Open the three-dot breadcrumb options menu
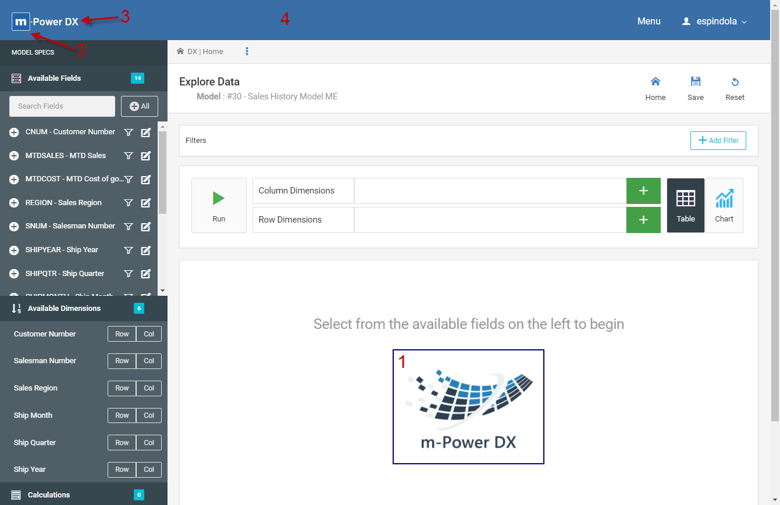Viewport: 780px width, 505px height. pyautogui.click(x=247, y=52)
